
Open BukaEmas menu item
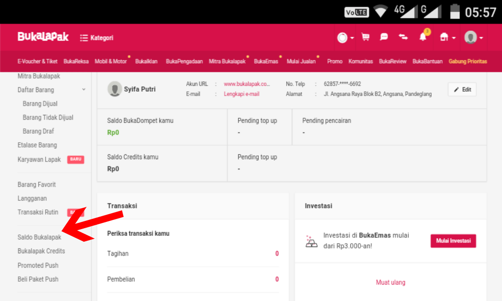click(266, 61)
